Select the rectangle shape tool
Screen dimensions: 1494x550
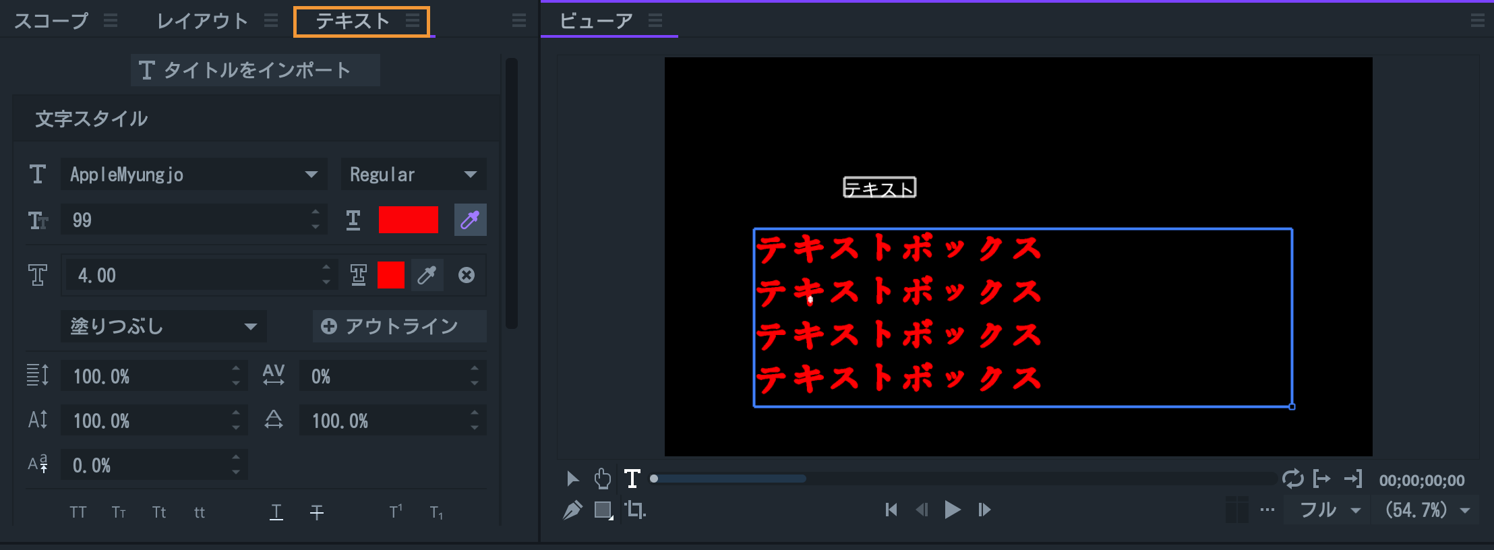pos(603,510)
